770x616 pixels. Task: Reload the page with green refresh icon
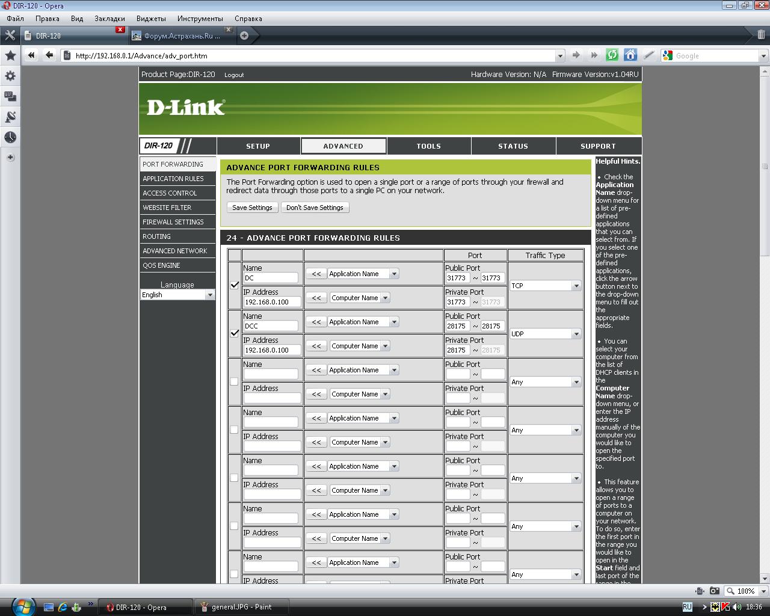tap(612, 55)
